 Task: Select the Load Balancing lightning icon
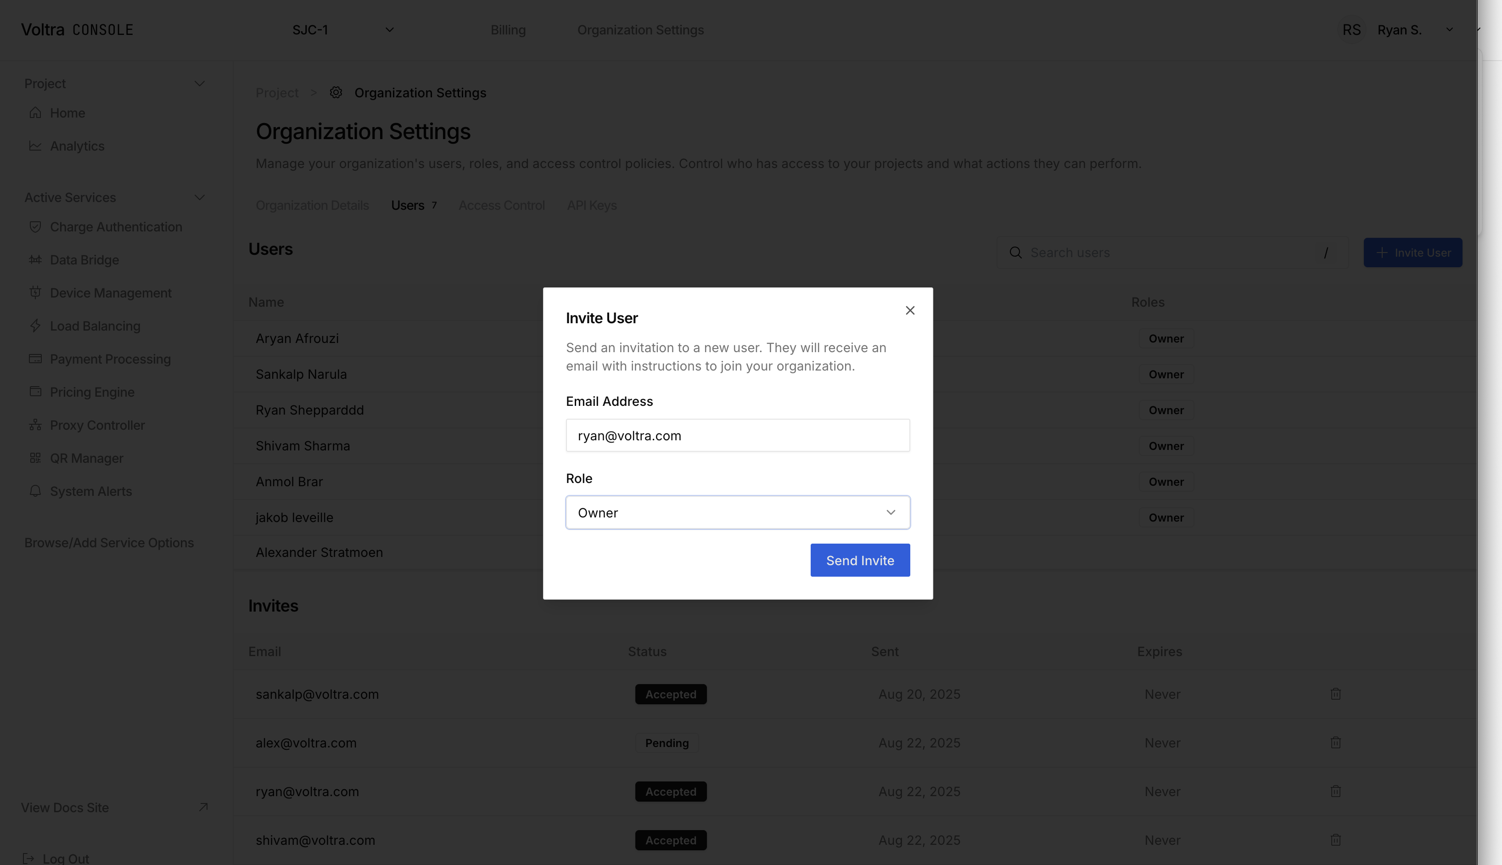tap(35, 326)
